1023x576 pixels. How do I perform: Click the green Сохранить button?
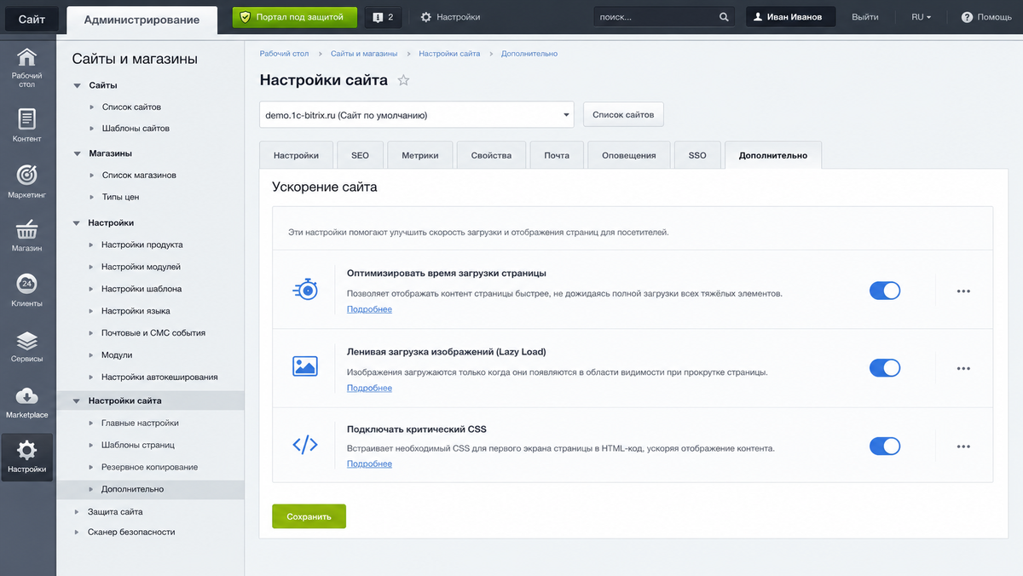[309, 516]
